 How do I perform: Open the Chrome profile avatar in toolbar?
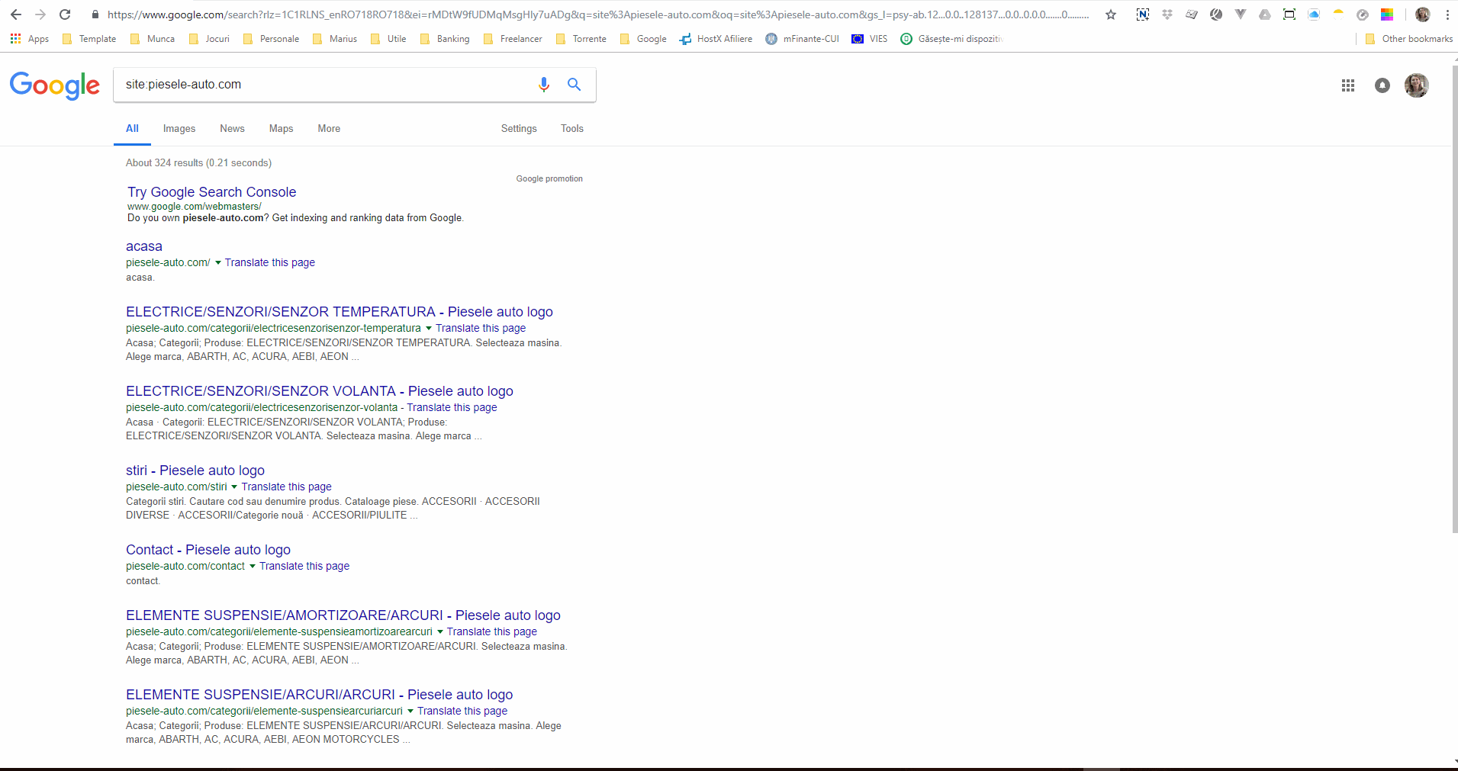[x=1423, y=14]
